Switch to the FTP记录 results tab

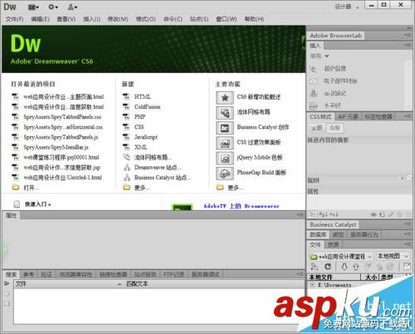pos(173,274)
